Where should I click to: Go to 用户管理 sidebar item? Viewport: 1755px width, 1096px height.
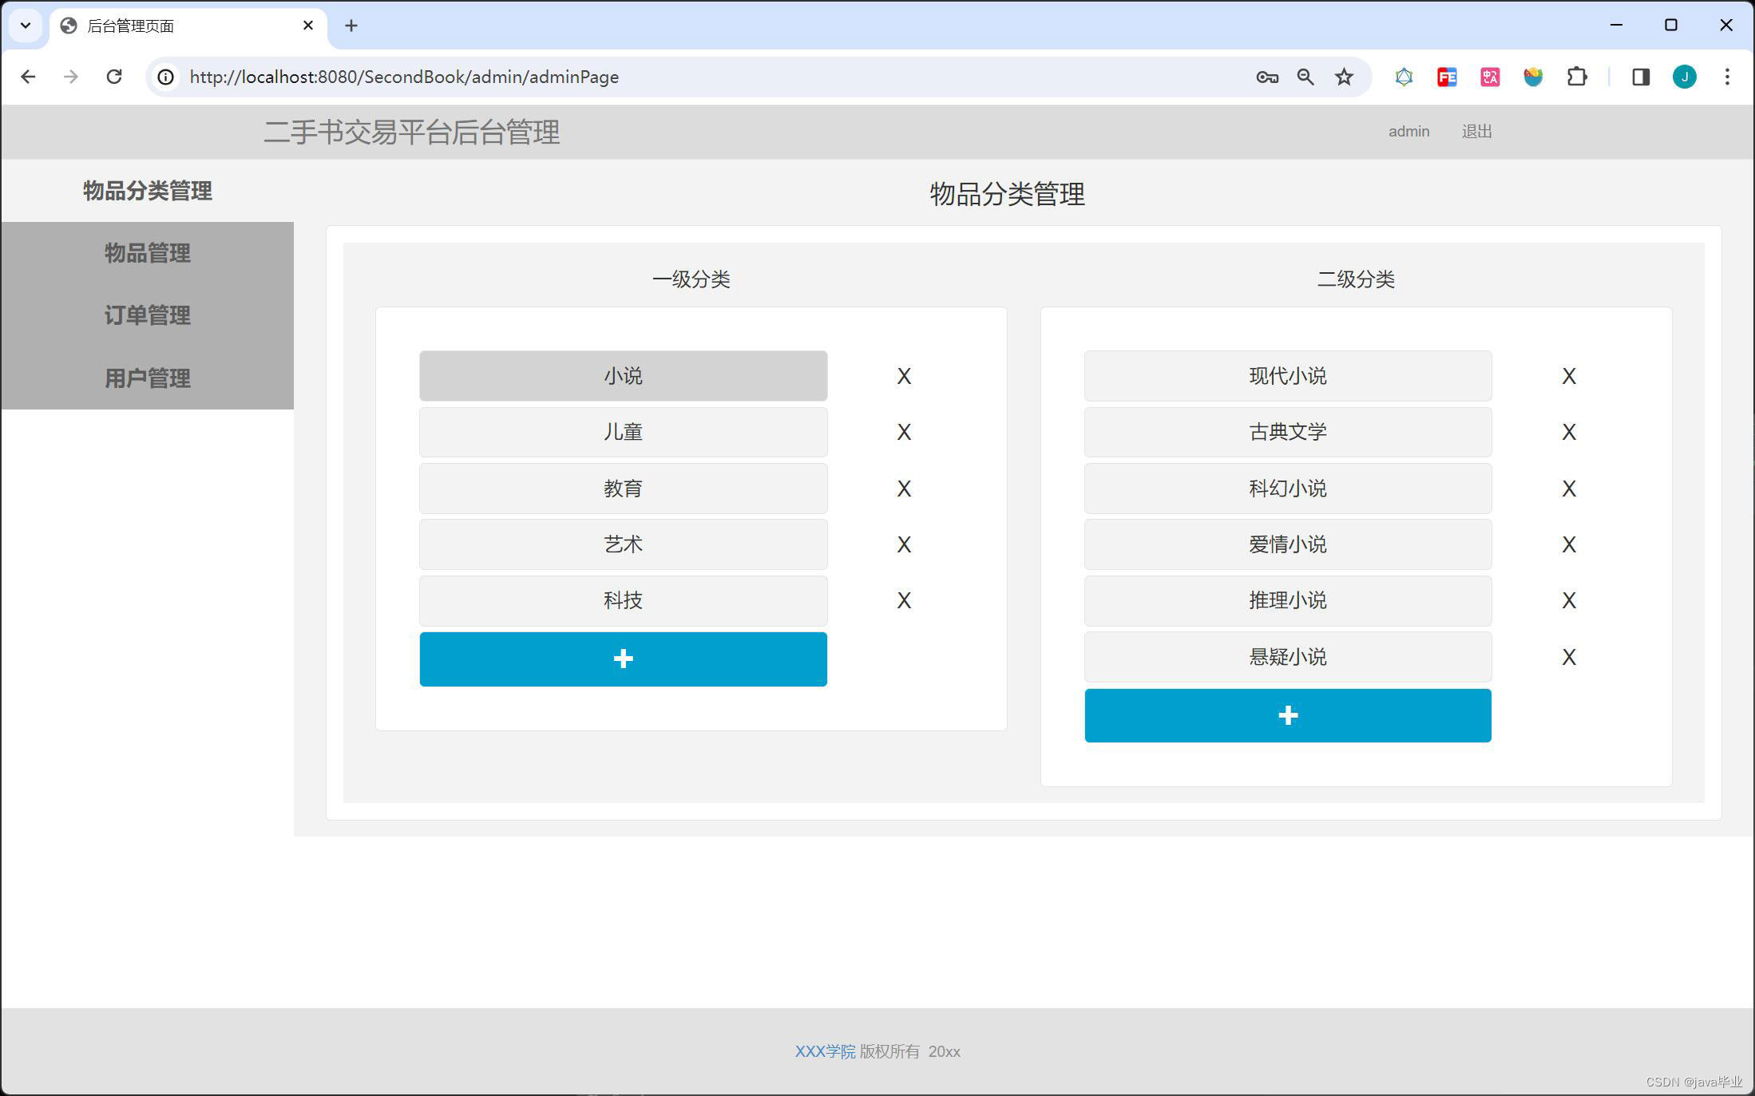[x=148, y=378]
